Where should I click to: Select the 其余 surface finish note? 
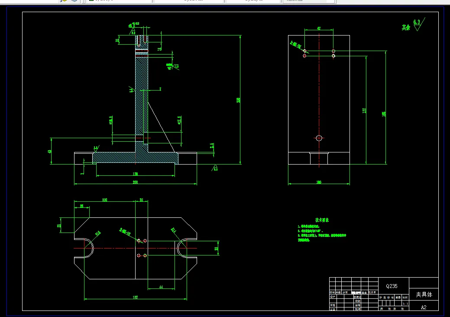point(406,28)
